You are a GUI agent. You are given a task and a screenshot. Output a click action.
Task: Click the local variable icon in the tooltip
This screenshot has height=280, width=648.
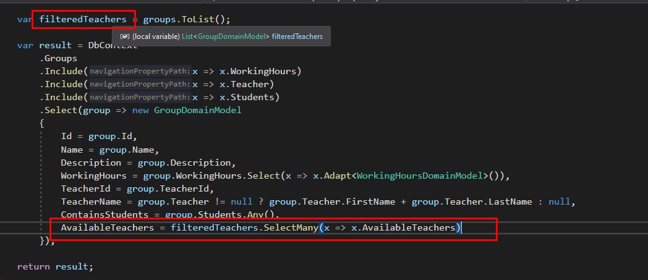[x=124, y=36]
